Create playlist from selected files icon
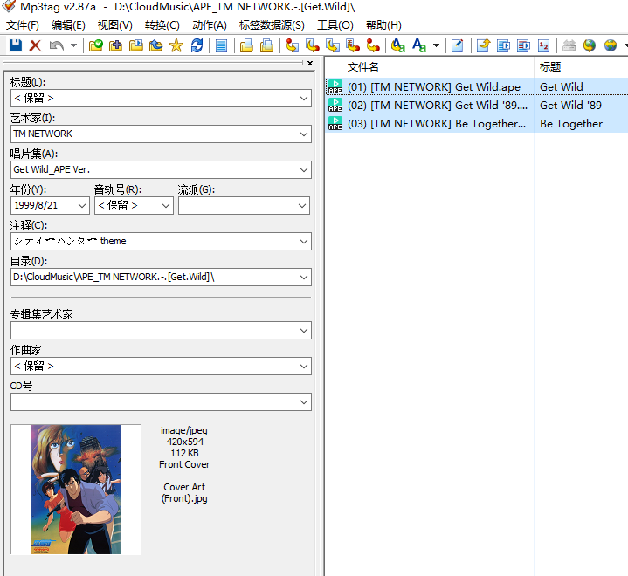 point(523,45)
